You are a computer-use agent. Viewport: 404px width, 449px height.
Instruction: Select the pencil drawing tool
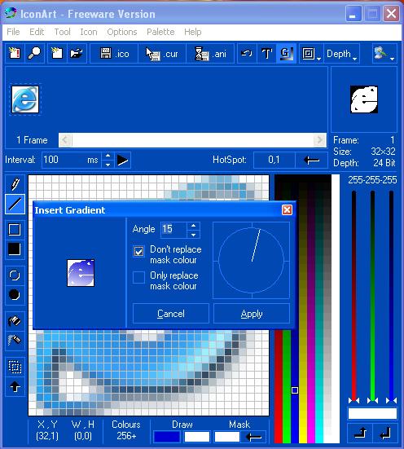tap(15, 184)
